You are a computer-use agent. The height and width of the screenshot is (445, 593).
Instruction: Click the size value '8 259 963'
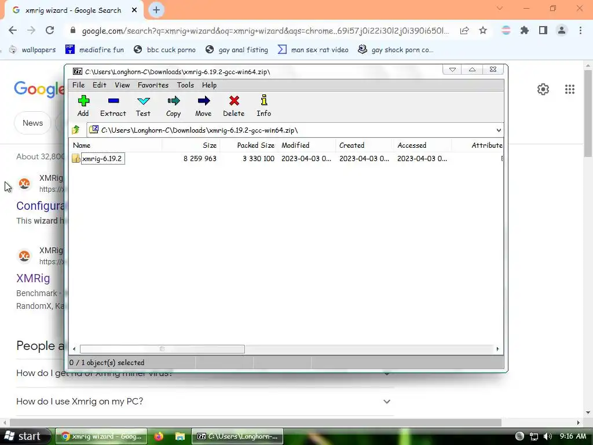(200, 159)
